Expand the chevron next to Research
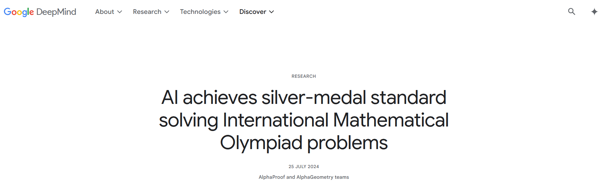The image size is (609, 182). point(167,12)
